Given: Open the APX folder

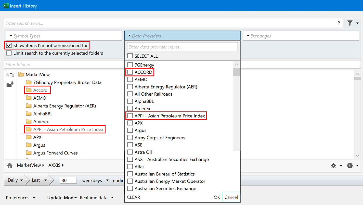Looking at the screenshot, I should (x=34, y=137).
